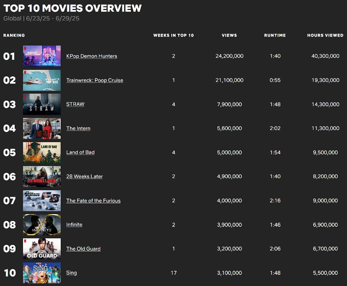Click the VIEWS column header
The image size is (347, 286).
coord(229,36)
